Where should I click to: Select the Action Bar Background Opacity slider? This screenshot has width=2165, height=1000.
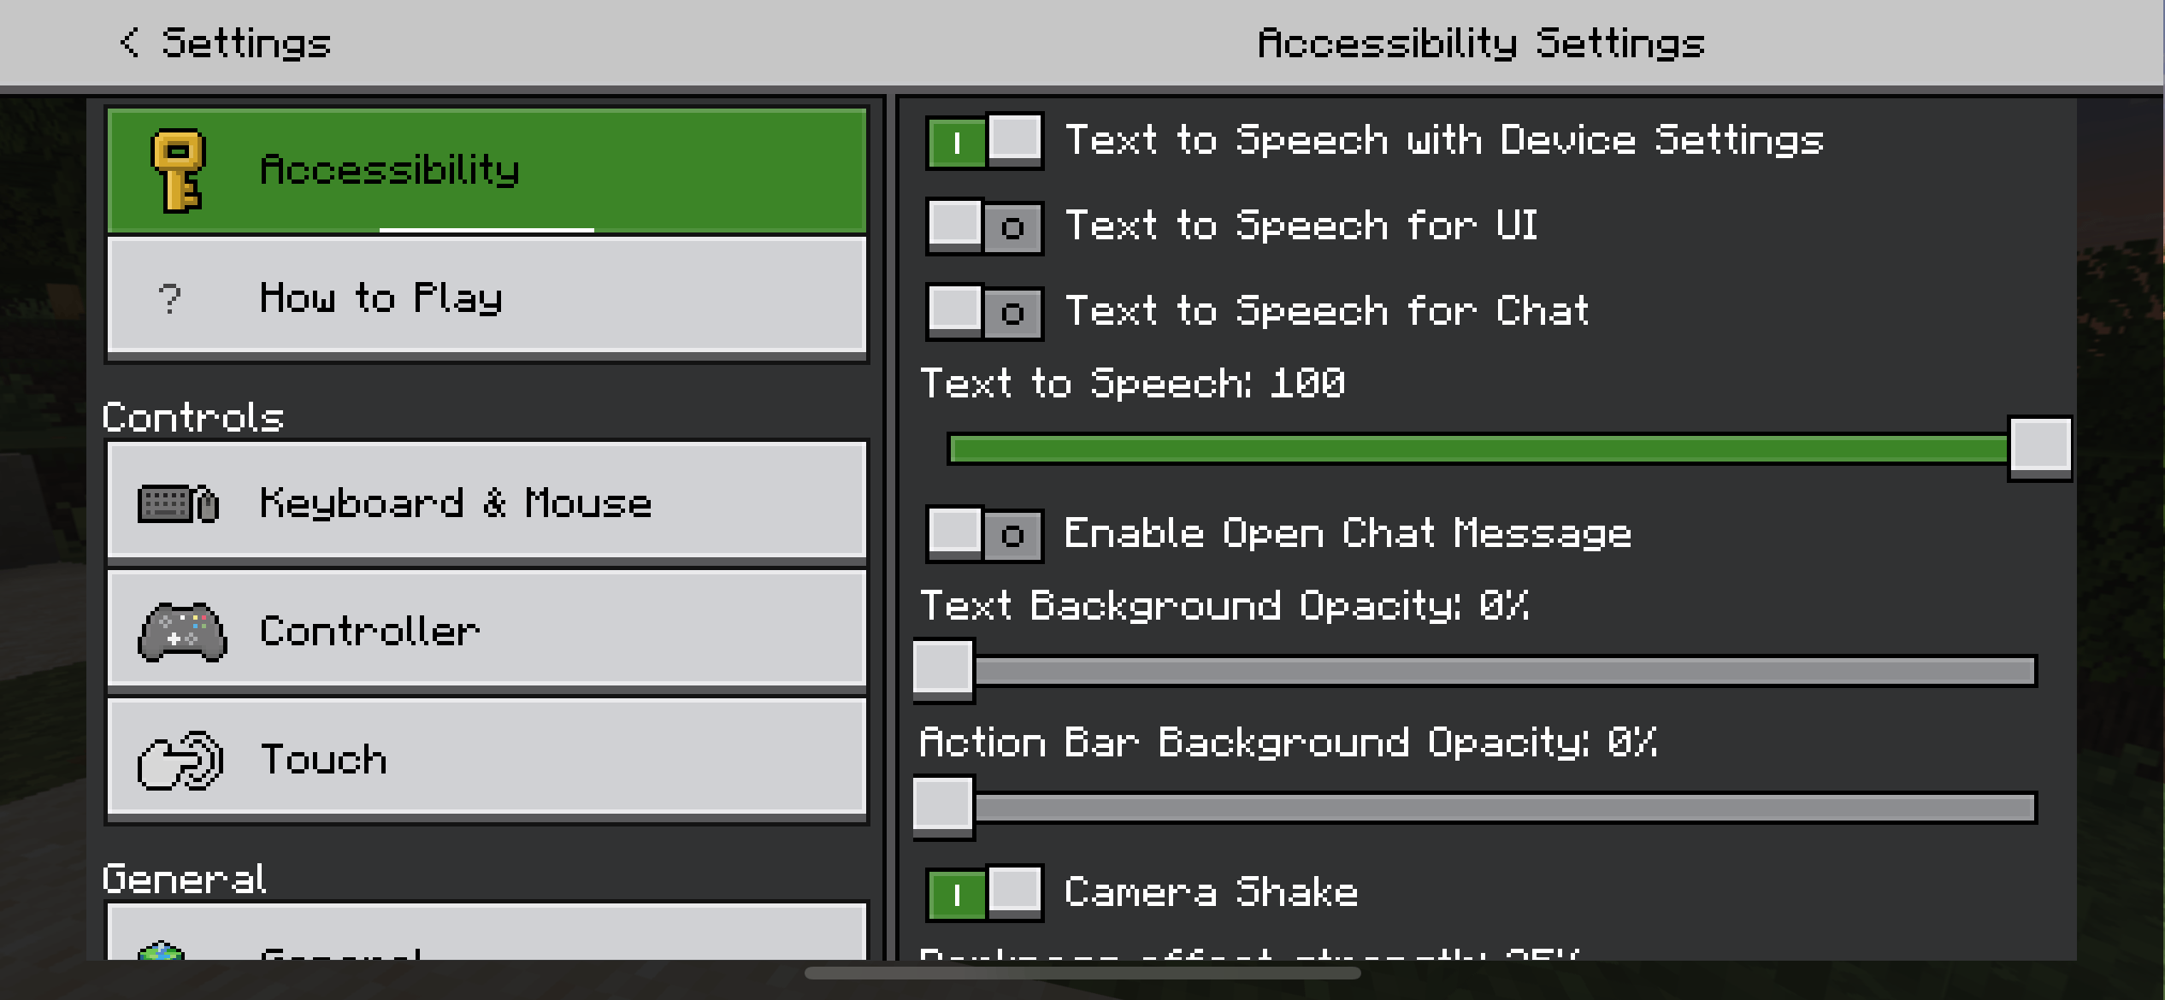943,807
